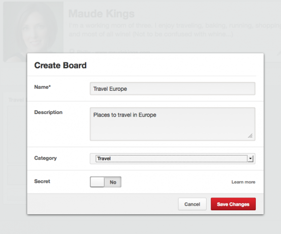Image resolution: width=281 pixels, height=234 pixels.
Task: Click the red Save Changes button
Action: coord(233,204)
